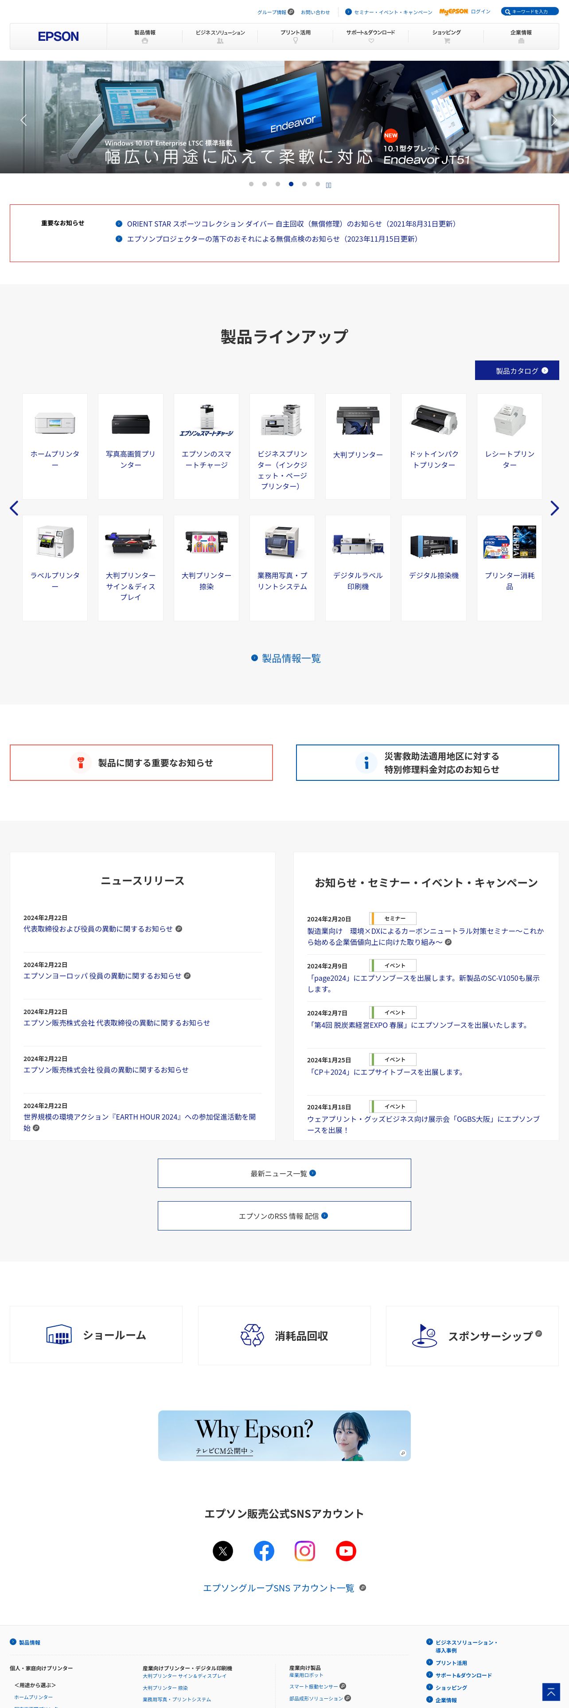Click the 災害救助法適用地区 repair fee notice
569x1708 pixels.
[x=427, y=763]
